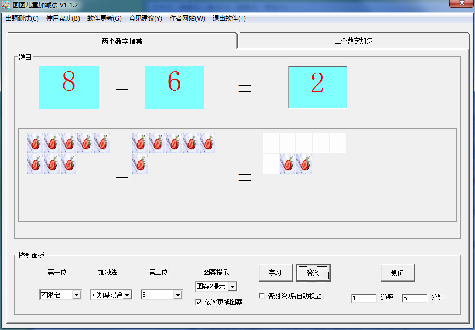Expand the 第一位 dropdown showing 不限定

coord(77,295)
